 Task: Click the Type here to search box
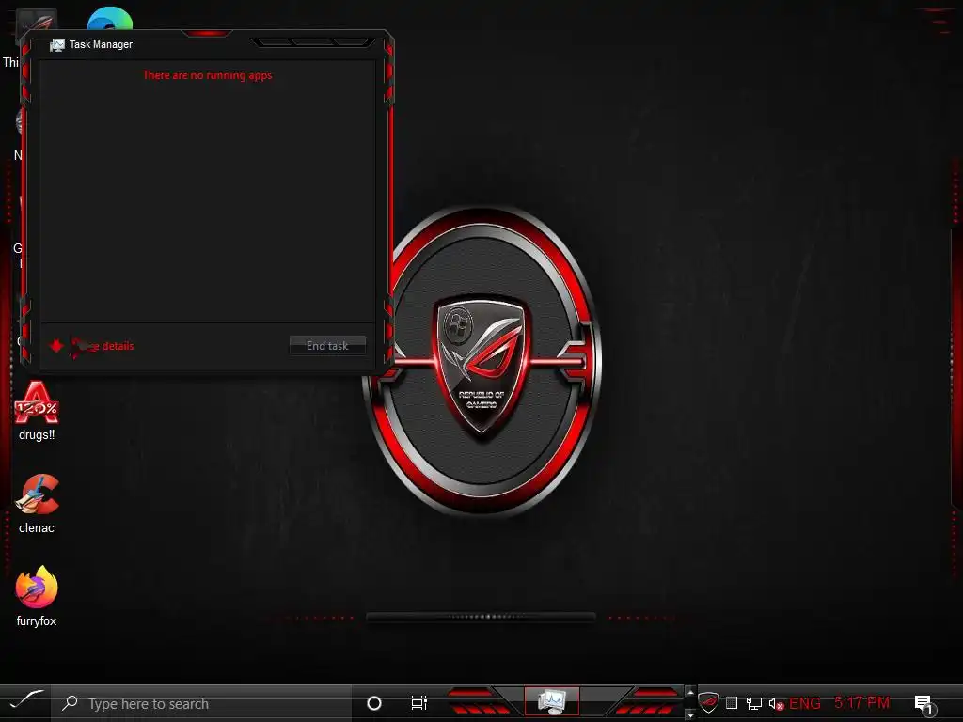point(201,703)
